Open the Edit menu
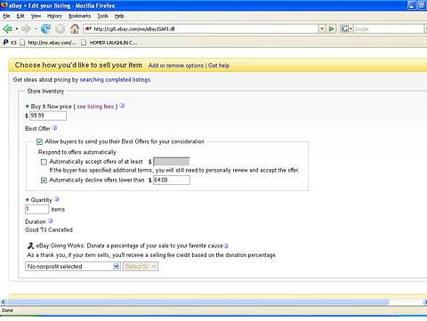Screen dimensions: 427x321 [x=20, y=16]
